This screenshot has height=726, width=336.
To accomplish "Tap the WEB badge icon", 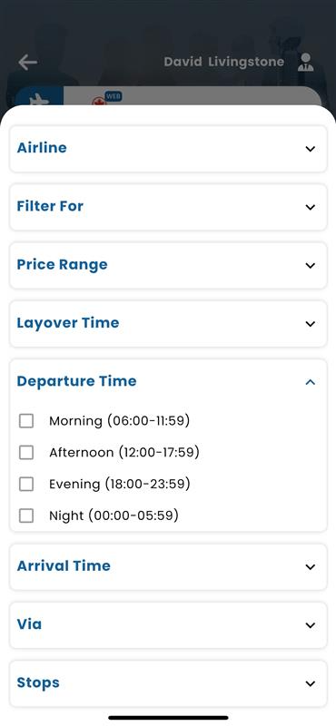I will coord(114,96).
